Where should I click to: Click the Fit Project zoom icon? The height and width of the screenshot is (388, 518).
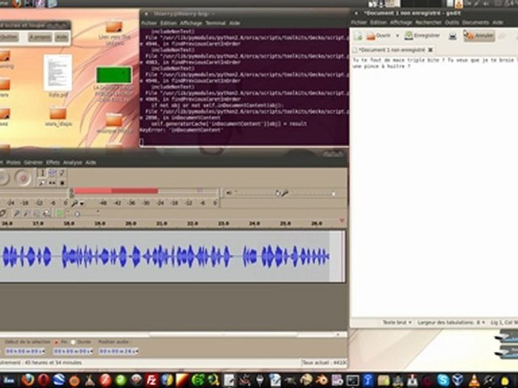47,214
